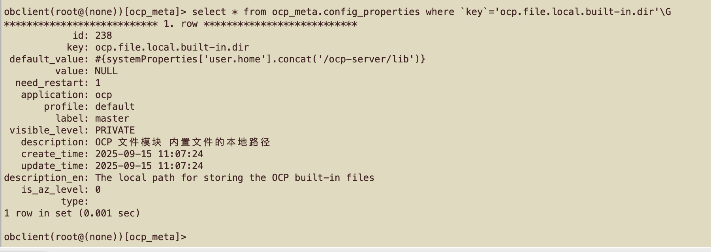Click the label value master
Image resolution: width=711 pixels, height=252 pixels.
[112, 118]
